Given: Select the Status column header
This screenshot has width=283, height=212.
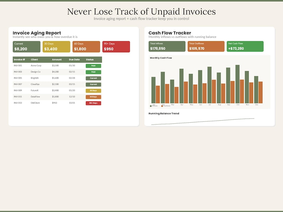Looking at the screenshot, I should point(90,60).
